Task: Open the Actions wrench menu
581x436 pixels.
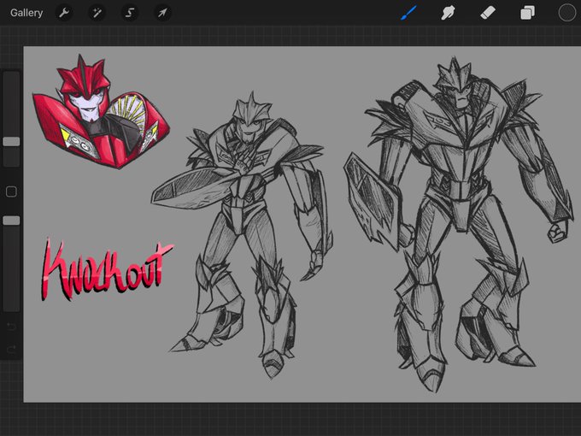Action: coord(64,13)
